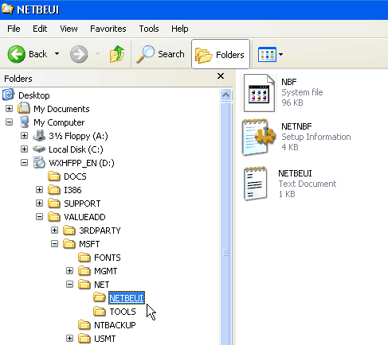Close the Folders pane with X
Image resolution: width=388 pixels, height=345 pixels.
pyautogui.click(x=221, y=76)
